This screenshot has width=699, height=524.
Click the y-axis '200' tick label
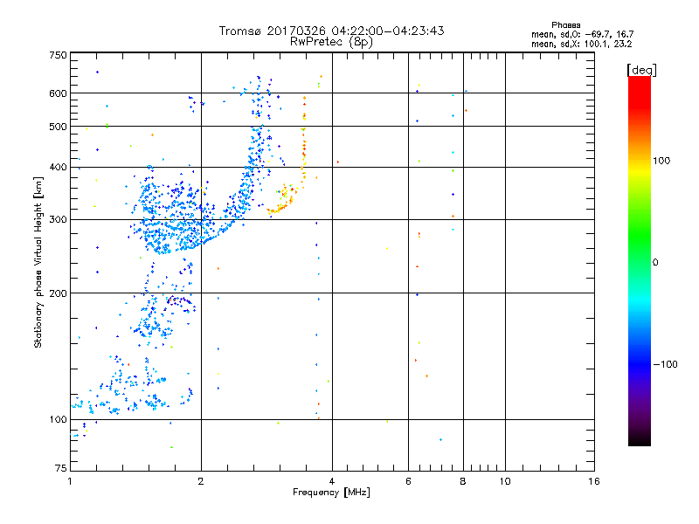click(58, 293)
